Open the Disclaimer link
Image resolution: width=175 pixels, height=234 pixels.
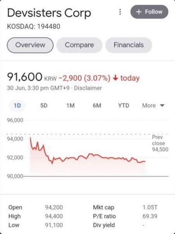coord(88,88)
